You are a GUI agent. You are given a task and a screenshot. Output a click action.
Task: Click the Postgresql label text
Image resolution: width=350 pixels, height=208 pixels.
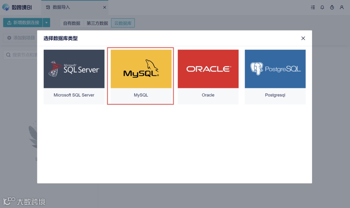coord(275,95)
